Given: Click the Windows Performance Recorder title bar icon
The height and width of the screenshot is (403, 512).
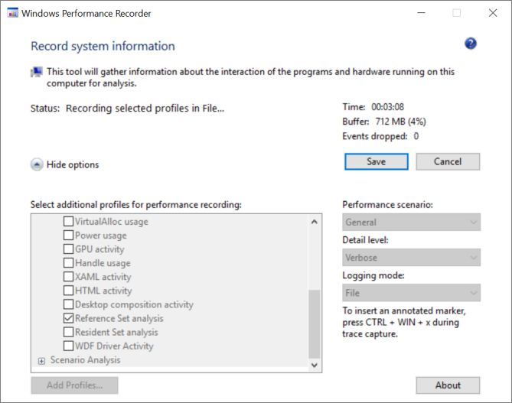Looking at the screenshot, I should pos(12,13).
